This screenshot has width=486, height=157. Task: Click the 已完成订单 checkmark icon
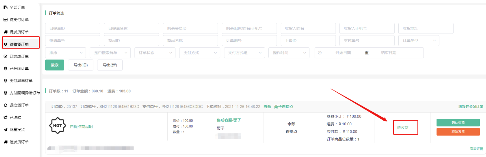point(5,56)
